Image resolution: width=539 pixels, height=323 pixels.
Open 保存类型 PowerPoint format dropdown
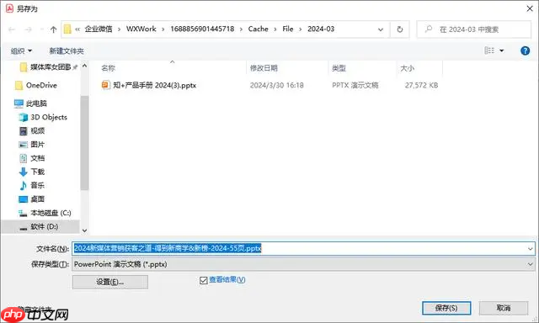[303, 264]
